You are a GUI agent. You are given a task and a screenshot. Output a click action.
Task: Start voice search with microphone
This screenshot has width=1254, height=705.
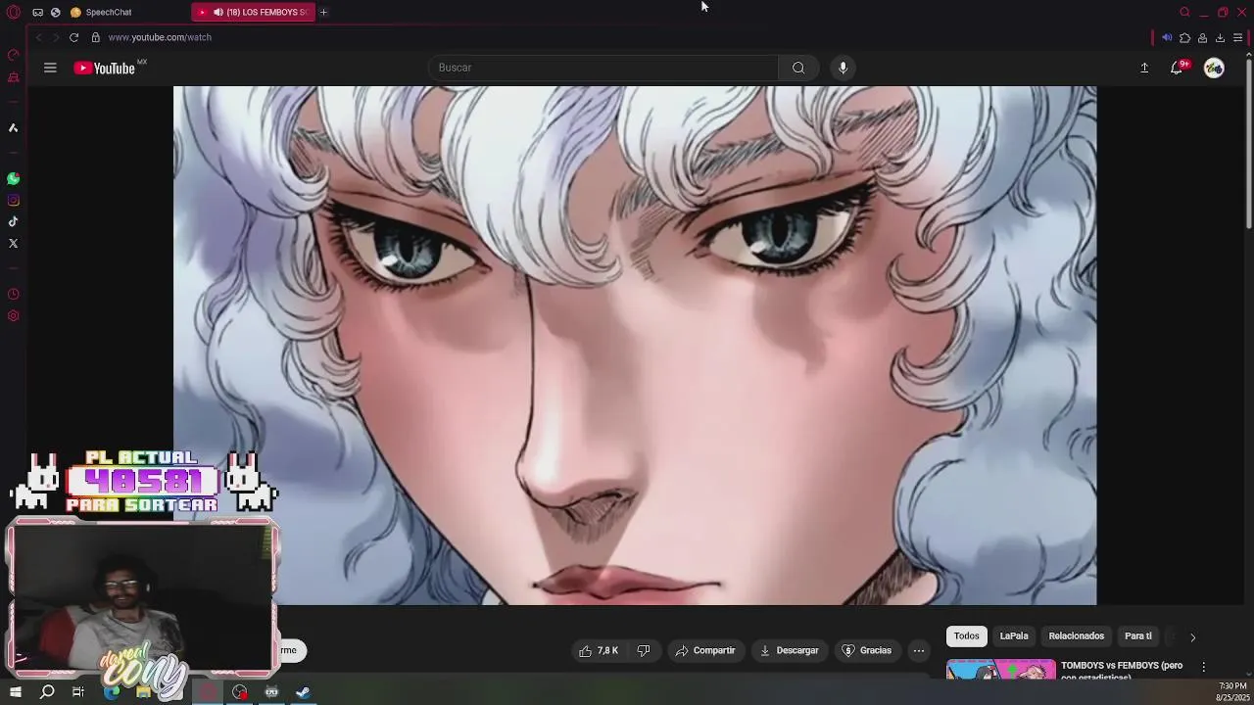pyautogui.click(x=843, y=68)
